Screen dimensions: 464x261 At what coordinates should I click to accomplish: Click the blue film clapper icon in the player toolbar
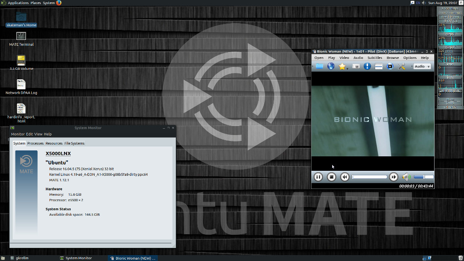(390, 66)
